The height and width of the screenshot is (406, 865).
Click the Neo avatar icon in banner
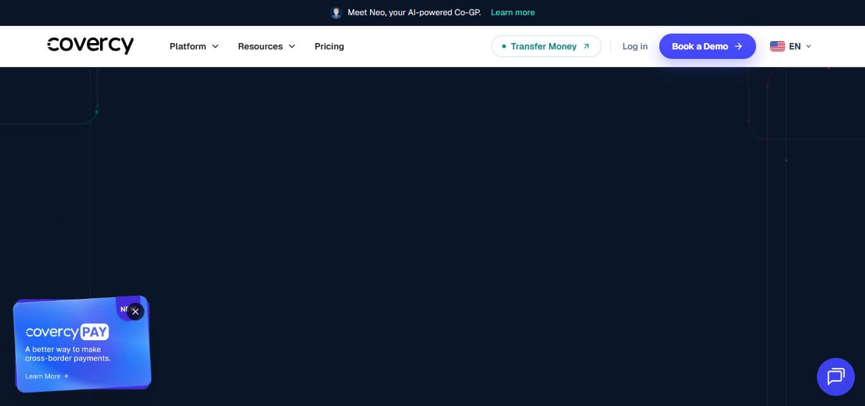(x=336, y=13)
